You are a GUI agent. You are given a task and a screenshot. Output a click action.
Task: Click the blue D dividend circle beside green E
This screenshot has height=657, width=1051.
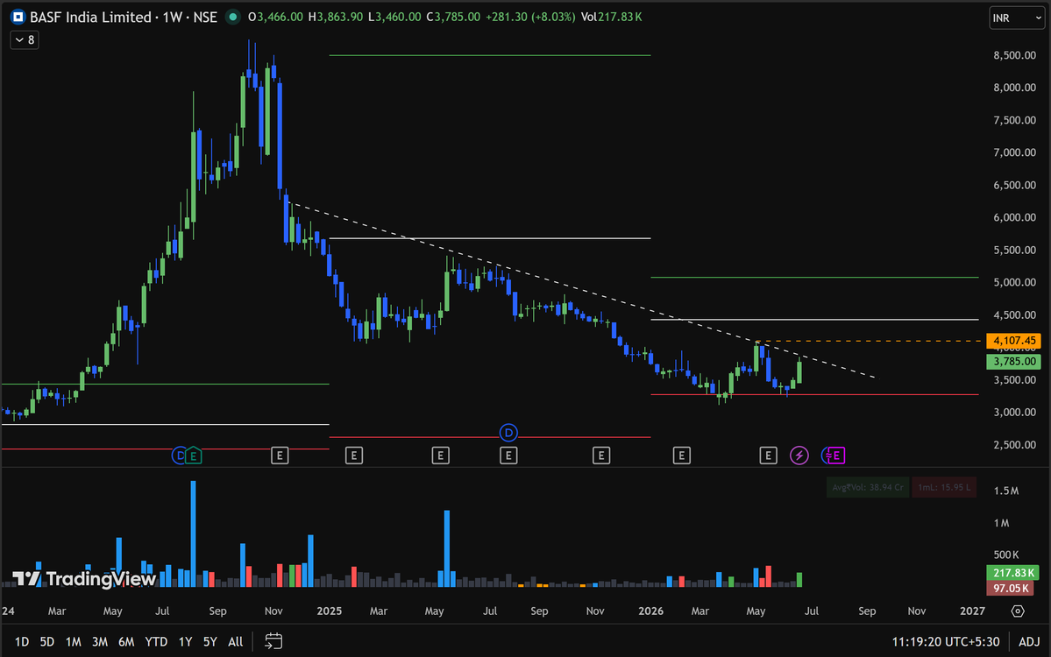tap(178, 456)
